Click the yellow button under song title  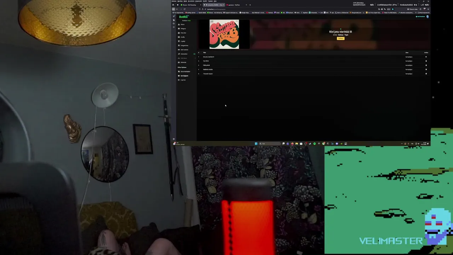340,38
